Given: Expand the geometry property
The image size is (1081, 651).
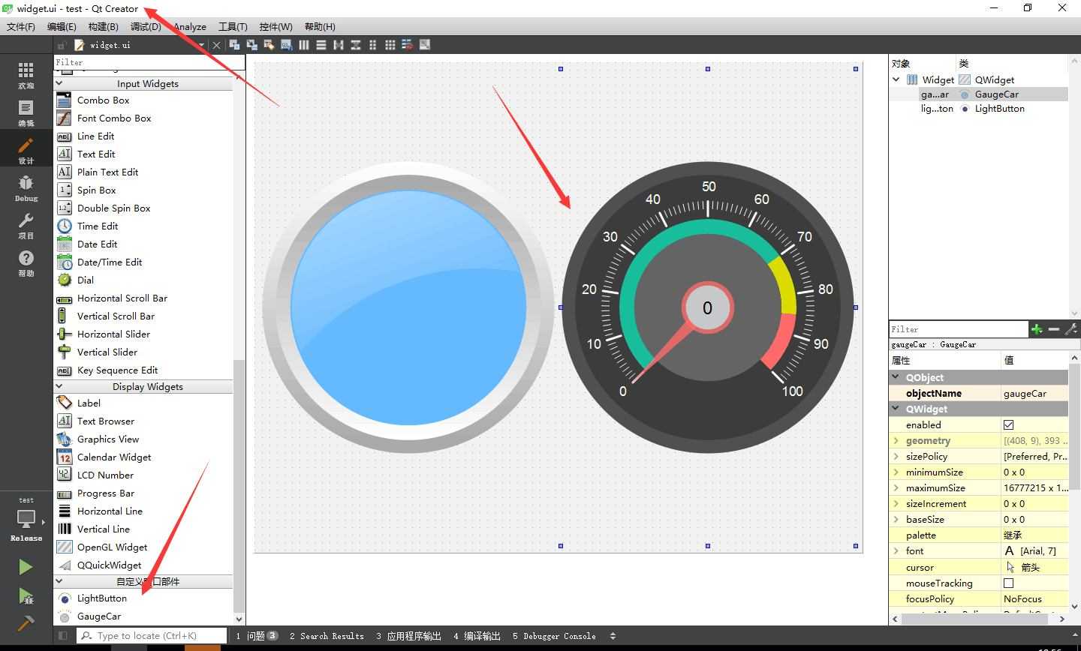Looking at the screenshot, I should [896, 440].
